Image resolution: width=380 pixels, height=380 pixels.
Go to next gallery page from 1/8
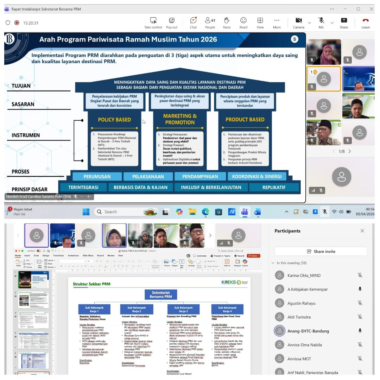click(x=350, y=151)
